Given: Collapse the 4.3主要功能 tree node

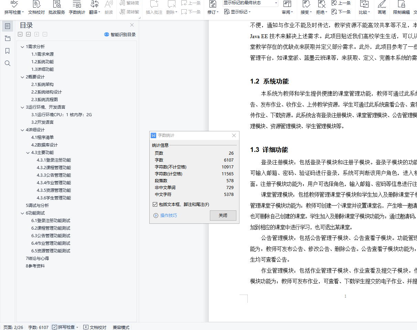Looking at the screenshot, I should point(28,153).
